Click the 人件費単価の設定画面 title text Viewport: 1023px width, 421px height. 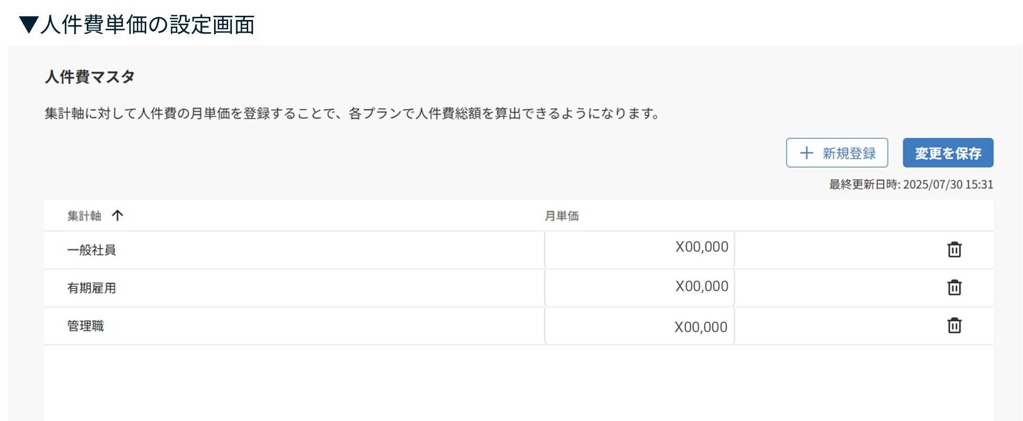coord(147,25)
